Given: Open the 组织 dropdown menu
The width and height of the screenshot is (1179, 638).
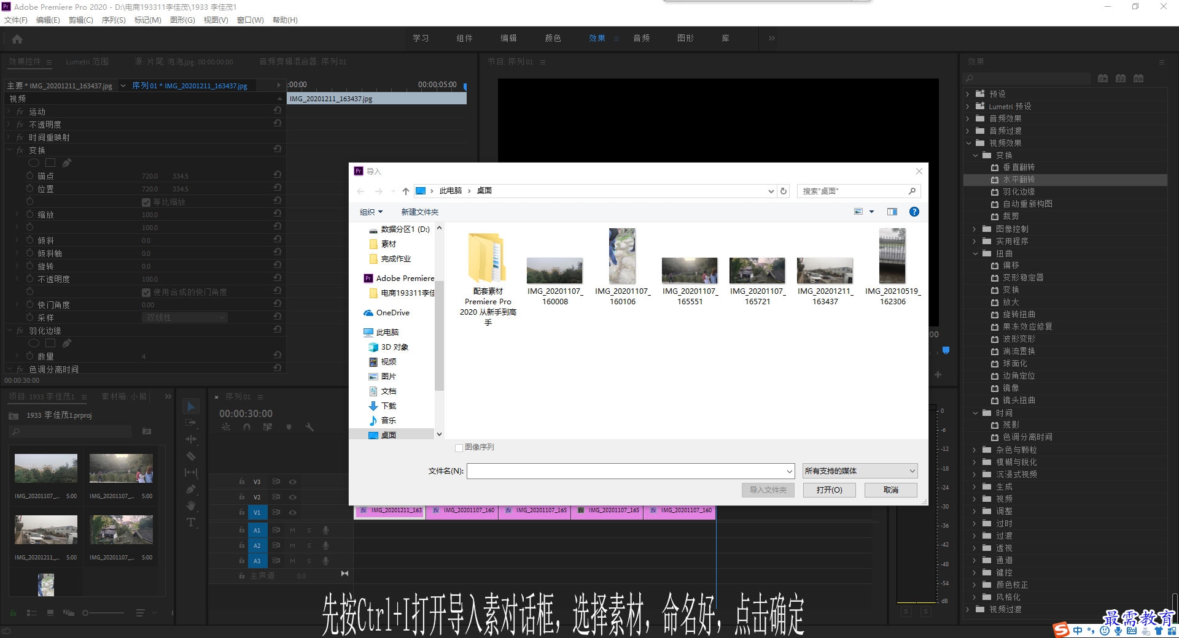Looking at the screenshot, I should pyautogui.click(x=371, y=212).
